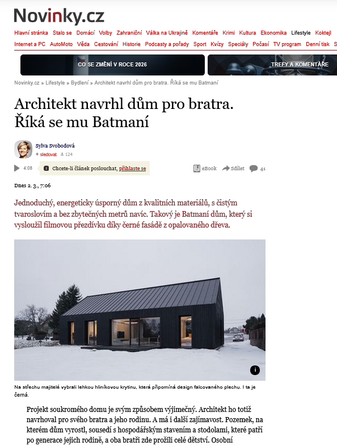337x446 pixels.
Task: Go to the Hlavní stránka link
Action: (x=31, y=33)
